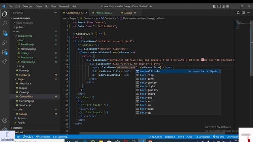Click Ln 13, Col 46 position indicator
The image size is (253, 142).
pos(155,137)
